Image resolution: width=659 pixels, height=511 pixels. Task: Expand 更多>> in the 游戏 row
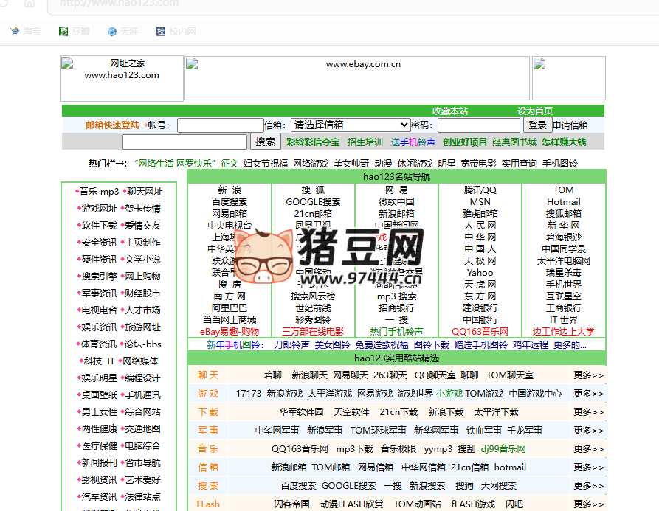point(588,394)
